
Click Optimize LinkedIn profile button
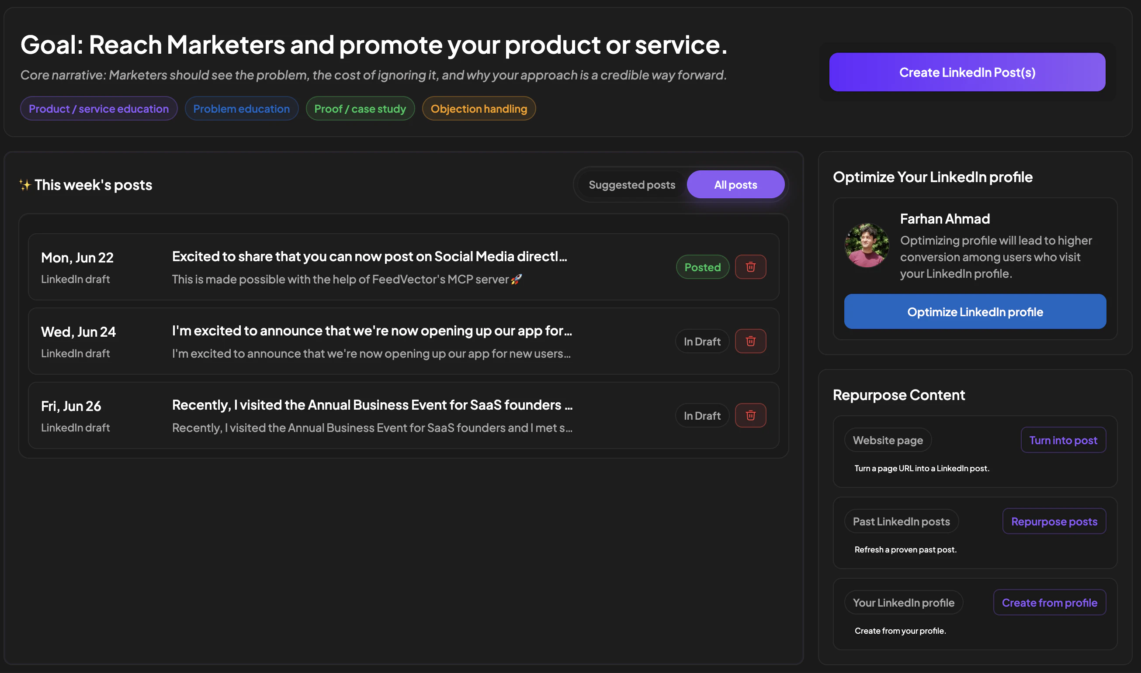(975, 311)
